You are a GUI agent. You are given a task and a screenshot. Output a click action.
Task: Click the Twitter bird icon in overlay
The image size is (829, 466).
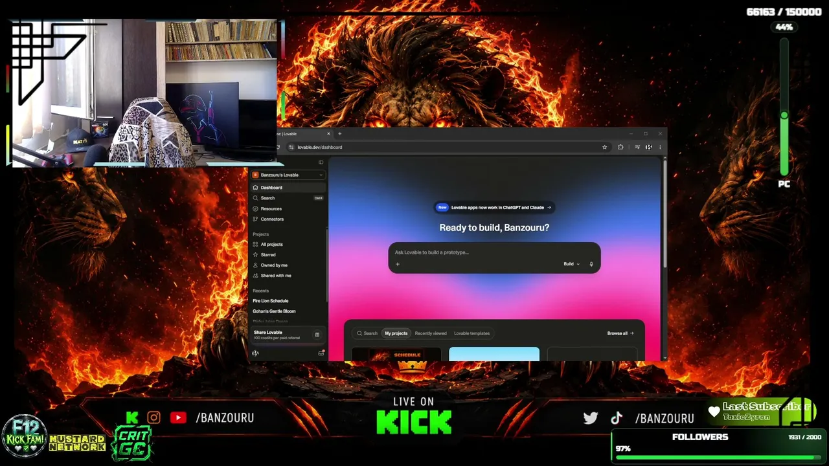tap(591, 418)
